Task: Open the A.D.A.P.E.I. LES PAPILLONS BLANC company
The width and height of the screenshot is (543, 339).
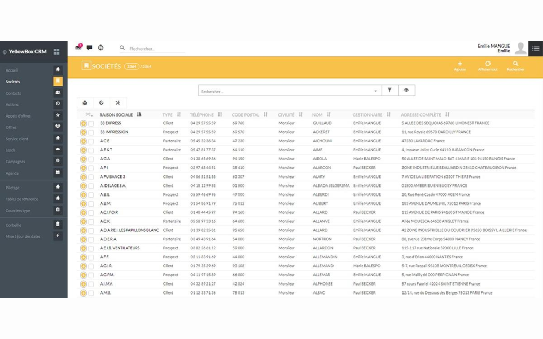Action: [129, 230]
